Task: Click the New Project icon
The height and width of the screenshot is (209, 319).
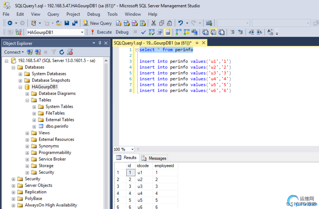Action: click(x=33, y=23)
